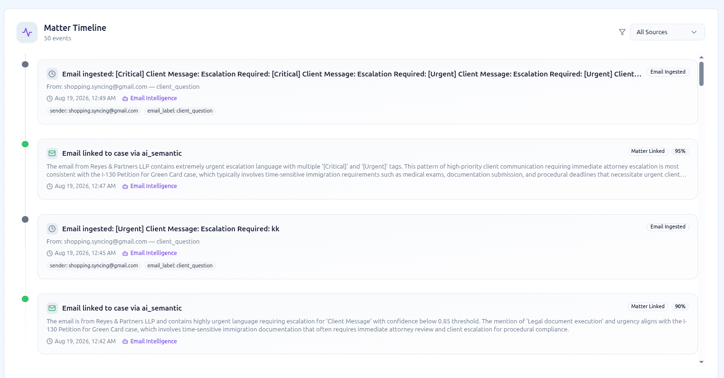This screenshot has width=724, height=378.
Task: Click the 95% confidence badge
Action: click(680, 151)
